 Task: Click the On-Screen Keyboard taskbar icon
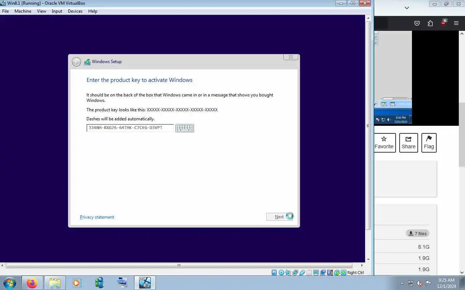pos(122,282)
